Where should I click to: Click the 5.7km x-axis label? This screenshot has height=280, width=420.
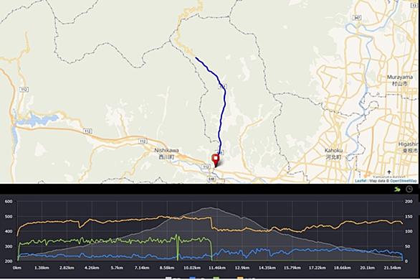(117, 268)
